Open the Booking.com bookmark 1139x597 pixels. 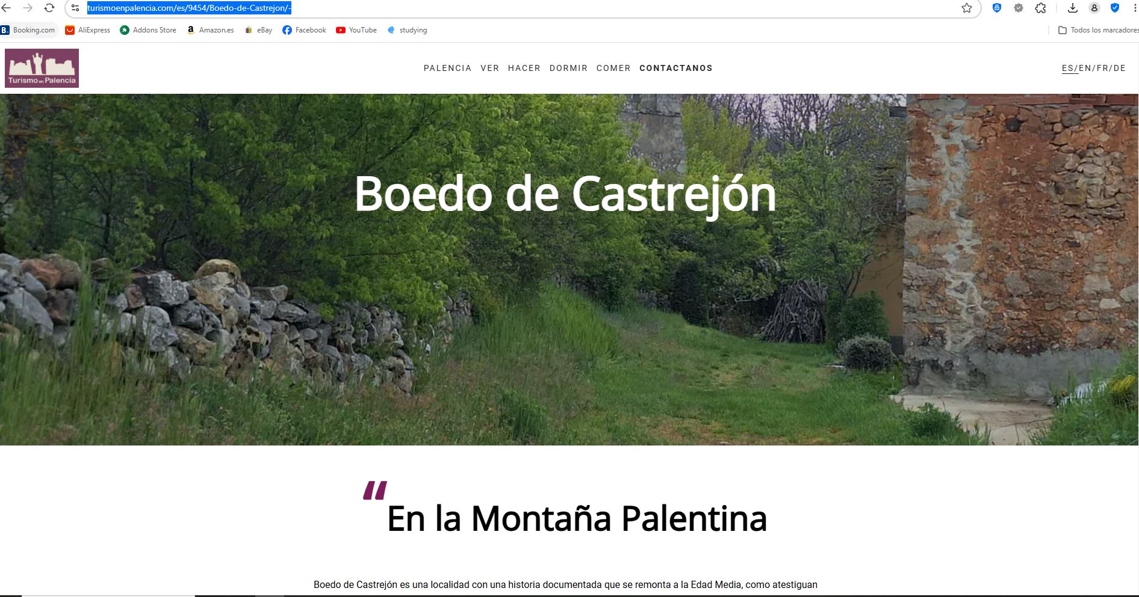pyautogui.click(x=28, y=30)
